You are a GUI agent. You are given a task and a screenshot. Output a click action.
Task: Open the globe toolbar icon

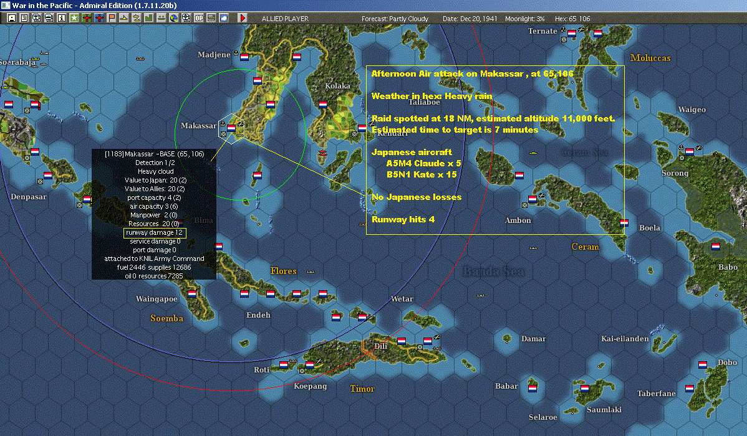click(174, 18)
